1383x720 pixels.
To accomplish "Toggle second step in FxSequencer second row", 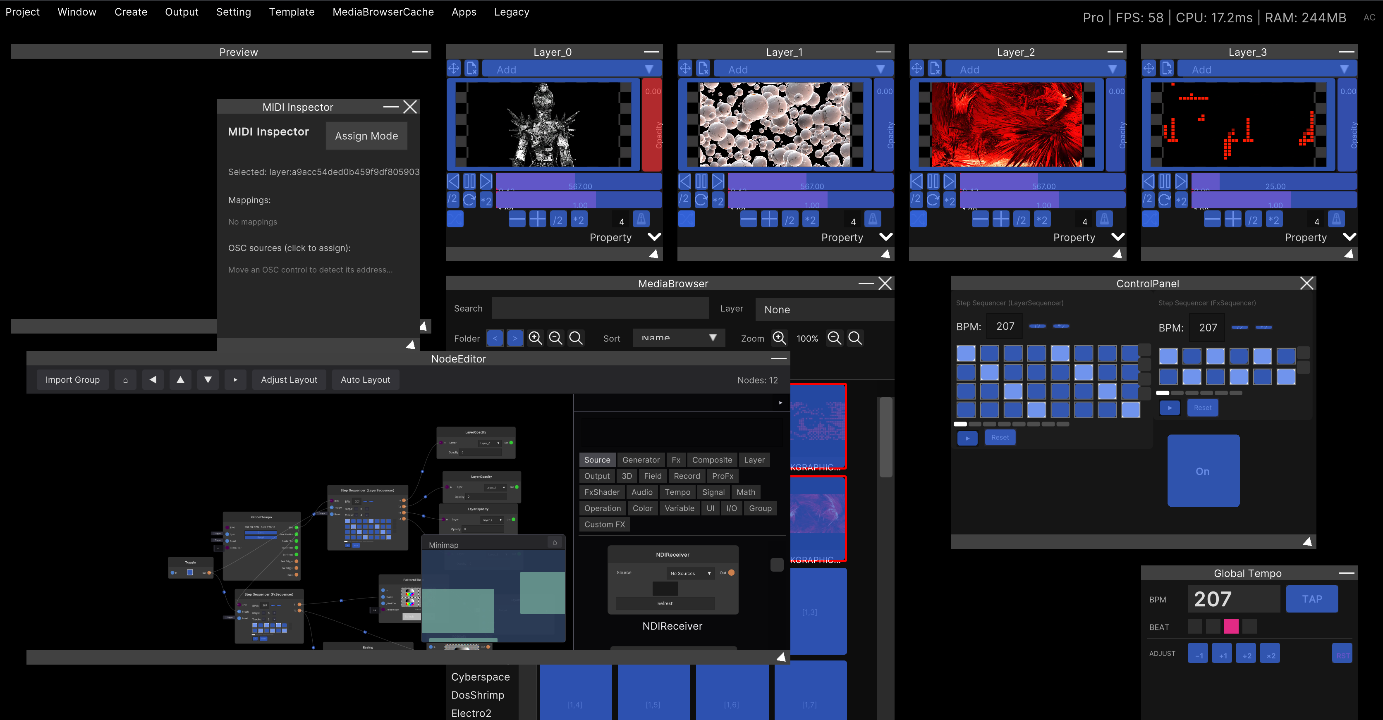I will point(1192,377).
